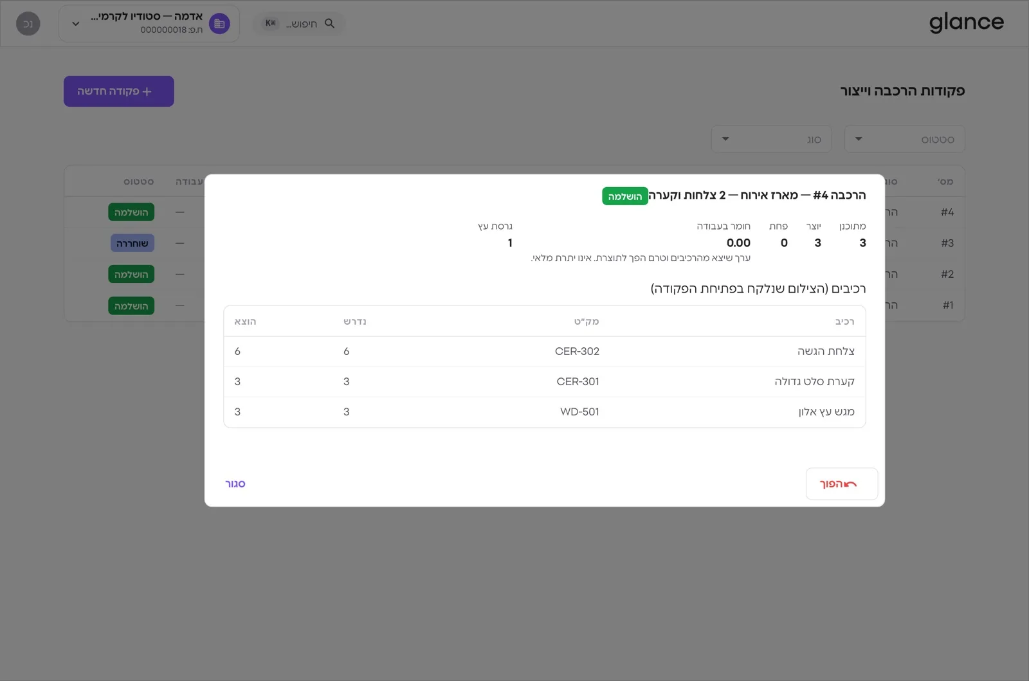Click the red ההפוך reverse button

point(841,484)
